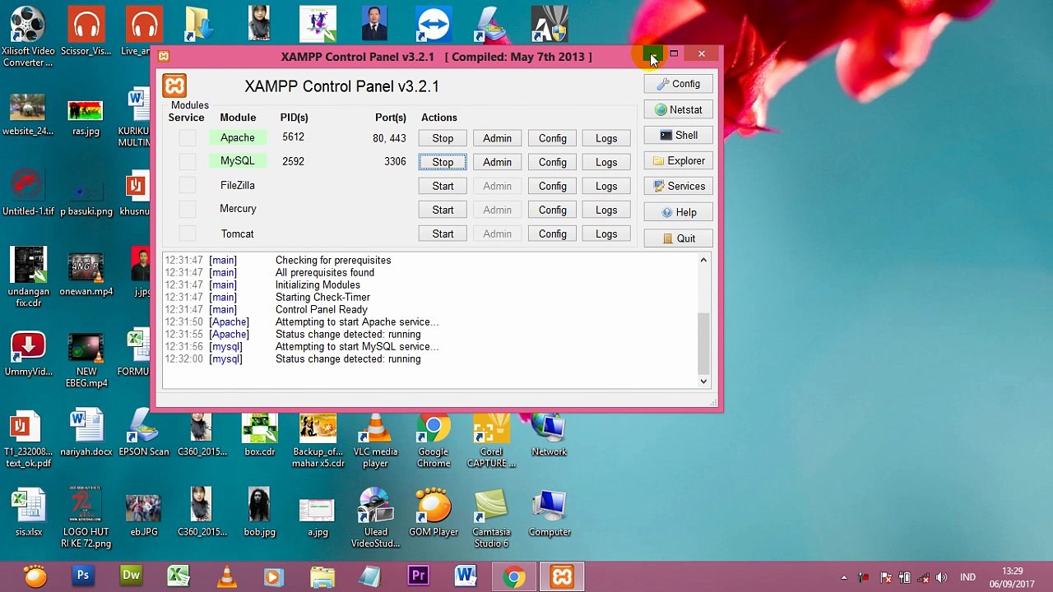View the FileZilla Logs
Screen dimensions: 1053x592
point(606,186)
